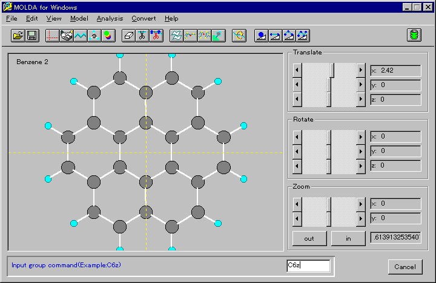Click the Rotate x slider thumb

[x=329, y=137]
